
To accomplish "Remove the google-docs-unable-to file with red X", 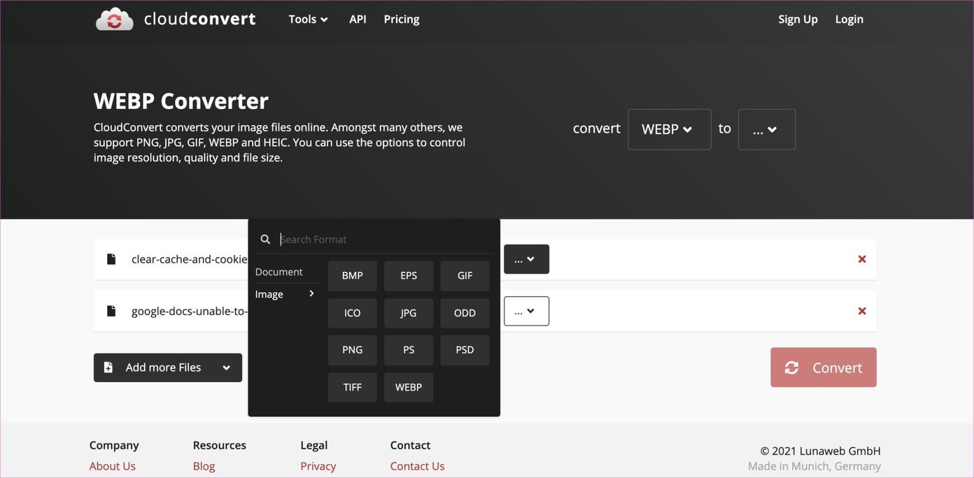I will (x=862, y=311).
